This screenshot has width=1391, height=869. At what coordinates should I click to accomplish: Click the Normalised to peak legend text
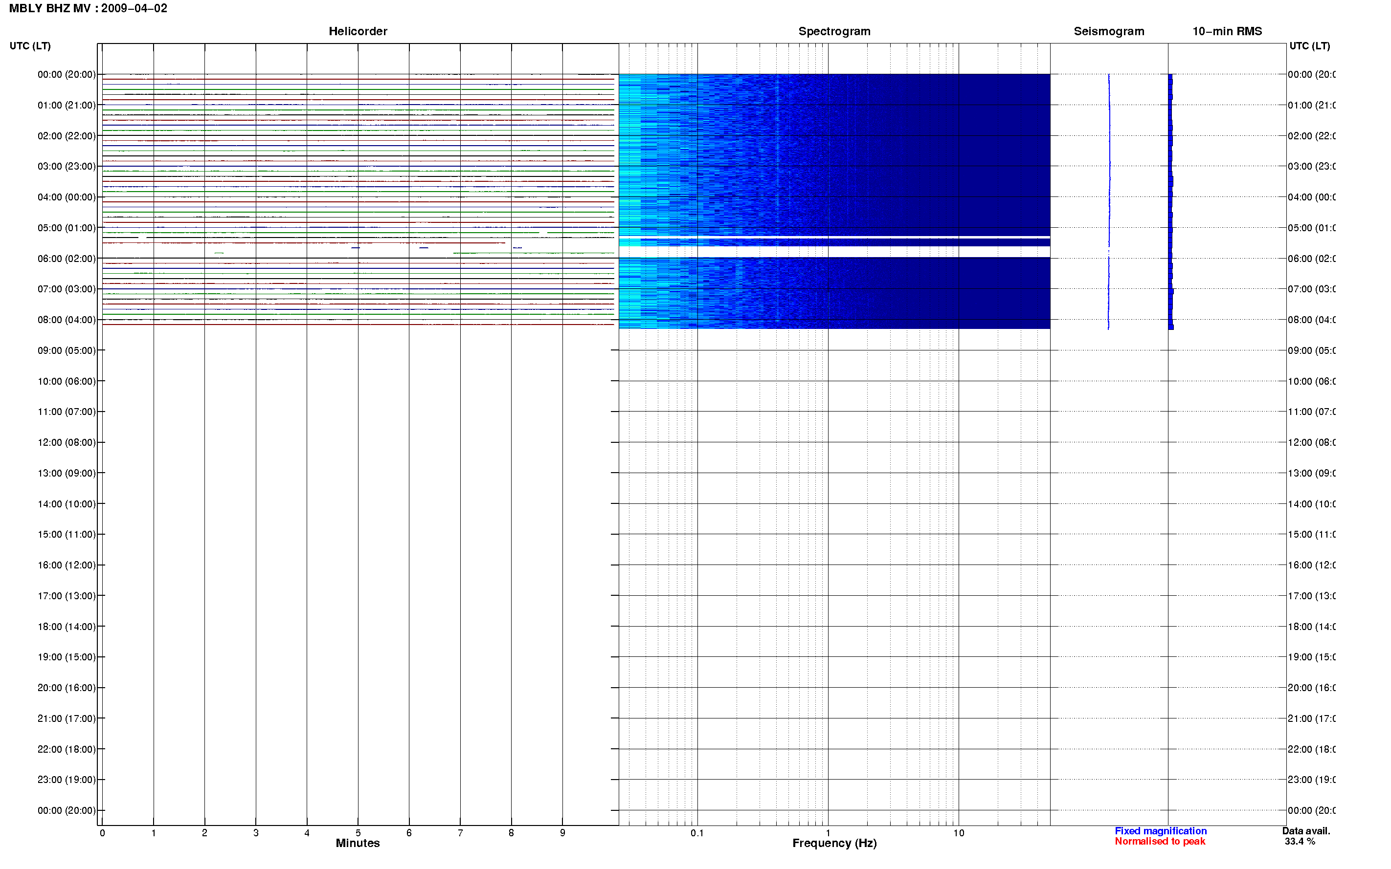[1160, 842]
